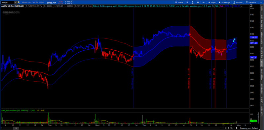
Task: Click the AMZN 5 D 5m [NASDAQ] chart title
Action: pos(13,6)
